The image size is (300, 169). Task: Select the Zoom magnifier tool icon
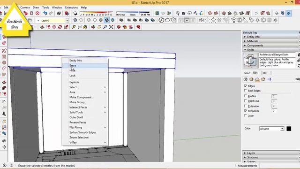click(105, 27)
